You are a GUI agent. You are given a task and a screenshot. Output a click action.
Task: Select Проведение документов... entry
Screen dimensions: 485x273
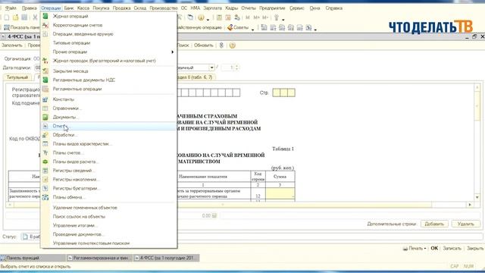pyautogui.click(x=78, y=234)
